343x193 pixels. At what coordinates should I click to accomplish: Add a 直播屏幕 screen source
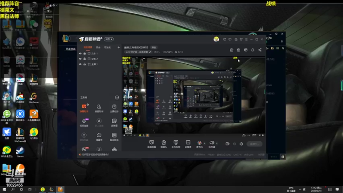coord(152,144)
